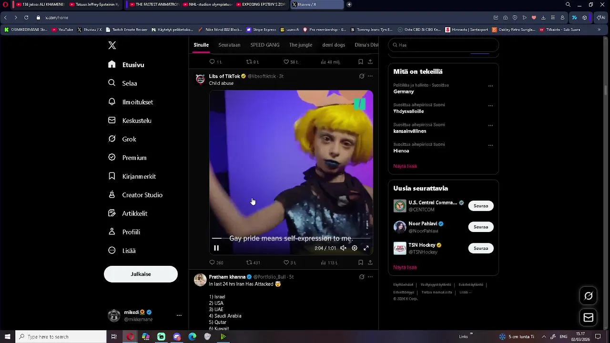
Task: Like the top post with 58 t.
Action: pos(291,62)
